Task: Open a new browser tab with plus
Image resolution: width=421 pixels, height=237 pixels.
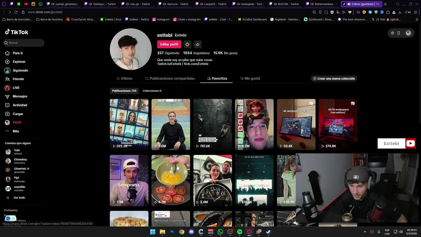Action: click(385, 4)
